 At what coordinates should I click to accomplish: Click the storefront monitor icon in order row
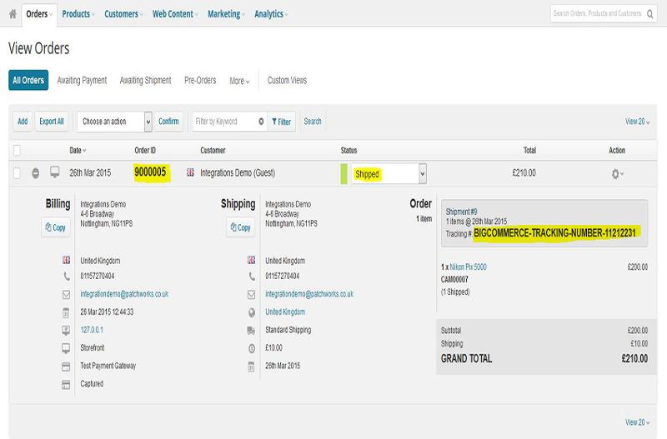point(56,172)
